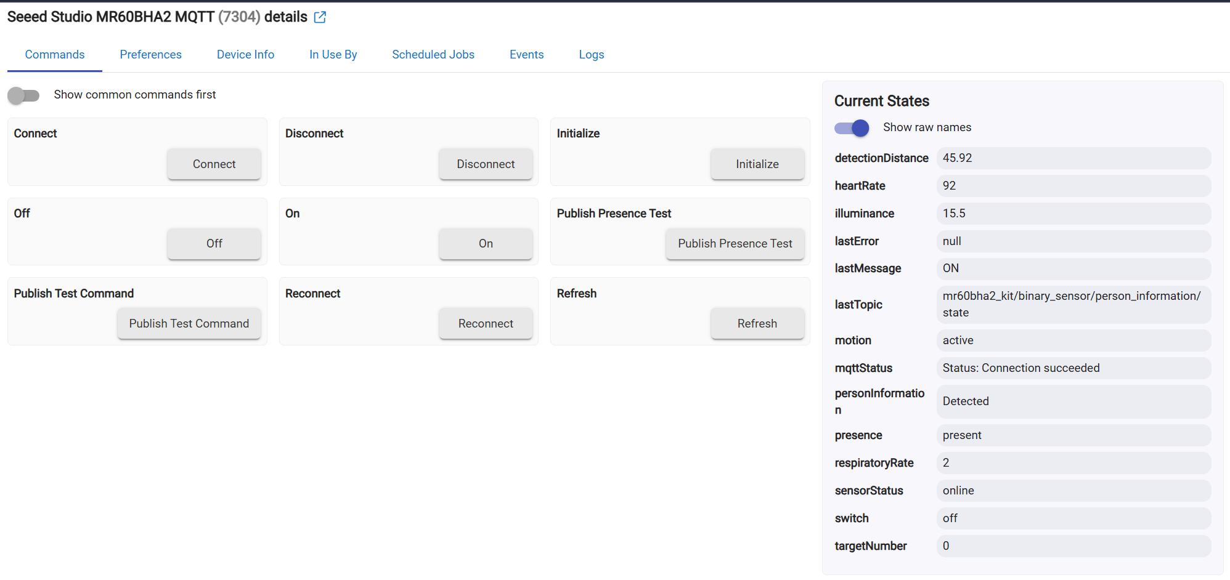
Task: Open the Events tab
Action: 527,55
